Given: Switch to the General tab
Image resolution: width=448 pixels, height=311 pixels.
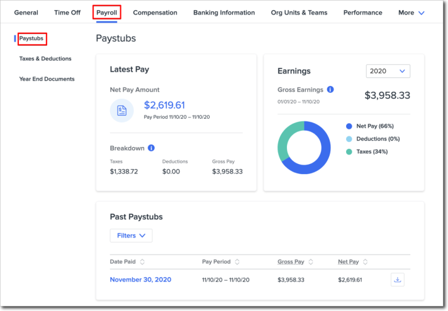Looking at the screenshot, I should click(26, 13).
